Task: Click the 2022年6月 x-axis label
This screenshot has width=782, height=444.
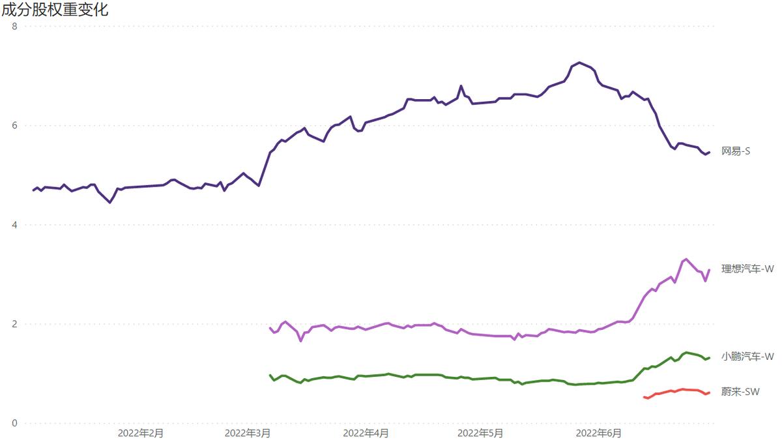Action: click(599, 432)
